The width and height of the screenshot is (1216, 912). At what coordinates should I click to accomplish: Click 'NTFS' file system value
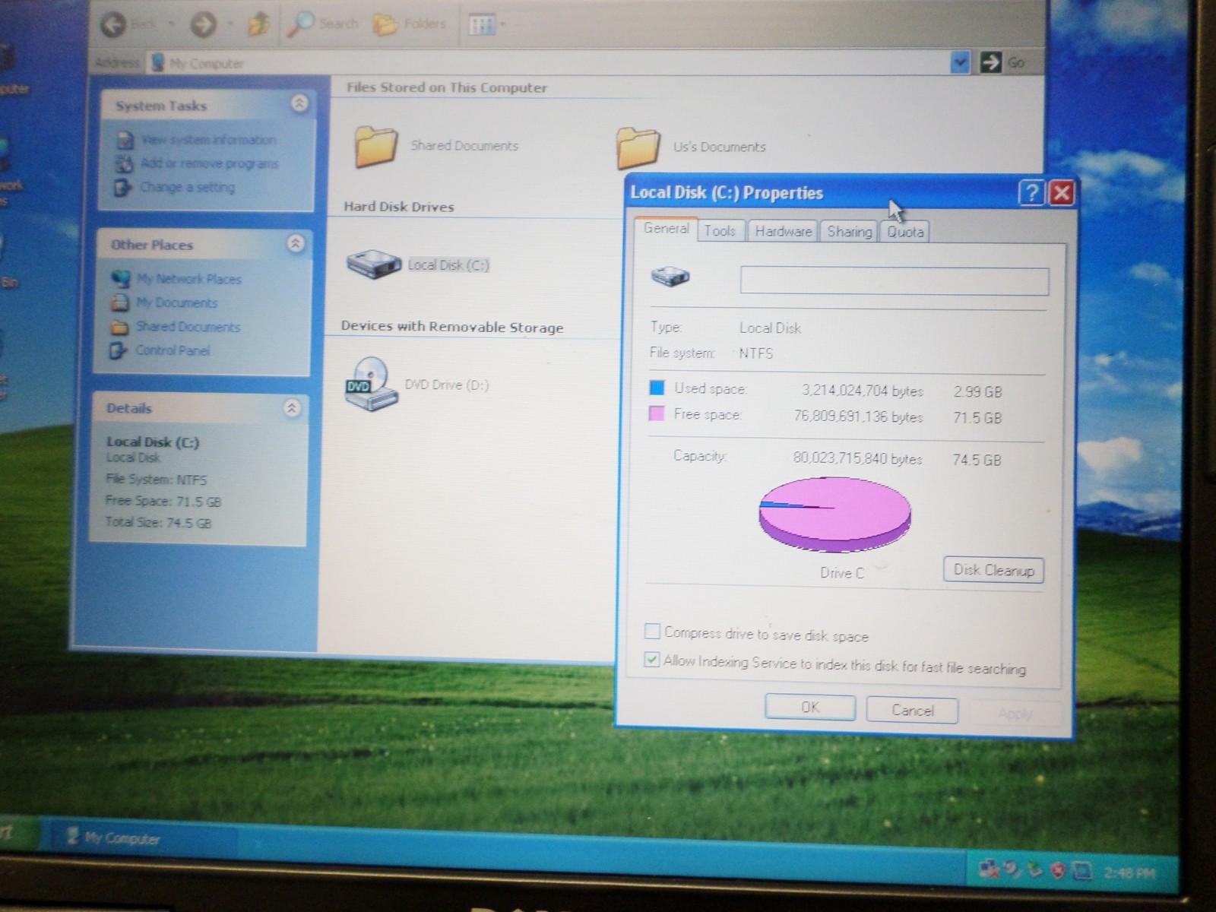click(755, 353)
